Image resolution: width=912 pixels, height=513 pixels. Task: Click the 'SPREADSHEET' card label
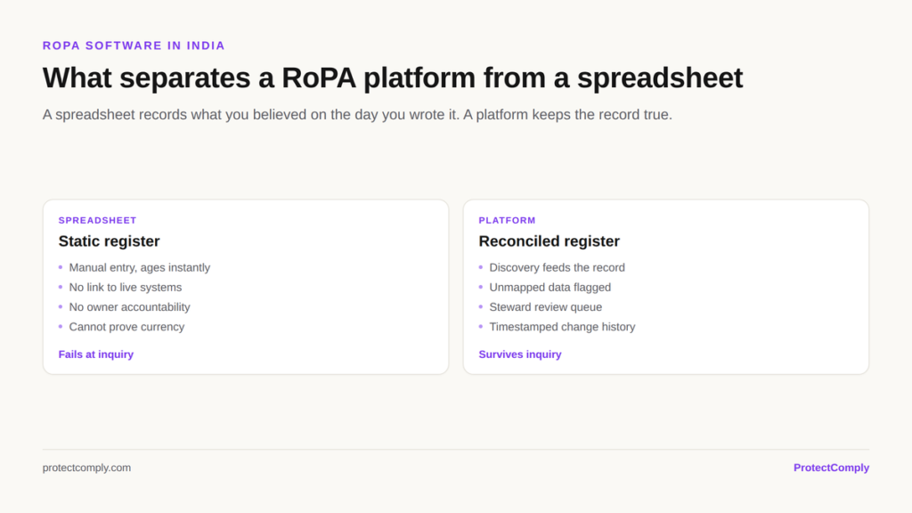[97, 221]
